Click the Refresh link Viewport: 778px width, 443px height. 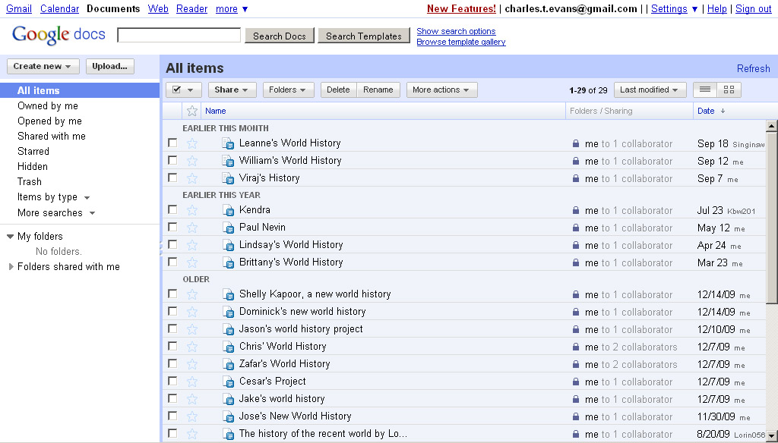click(753, 69)
